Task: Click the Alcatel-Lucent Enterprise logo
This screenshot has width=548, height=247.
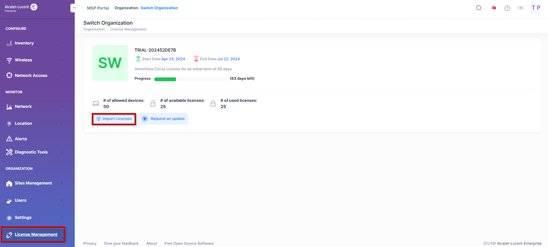Action: (x=21, y=8)
